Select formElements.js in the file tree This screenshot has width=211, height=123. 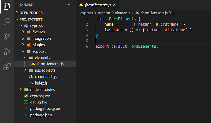pyautogui.click(x=45, y=64)
